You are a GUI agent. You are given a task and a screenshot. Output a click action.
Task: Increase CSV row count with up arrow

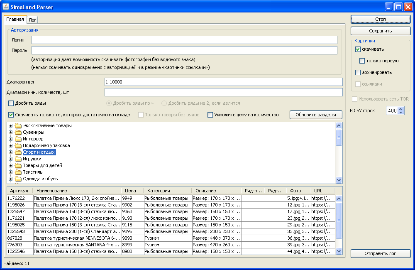401,109
